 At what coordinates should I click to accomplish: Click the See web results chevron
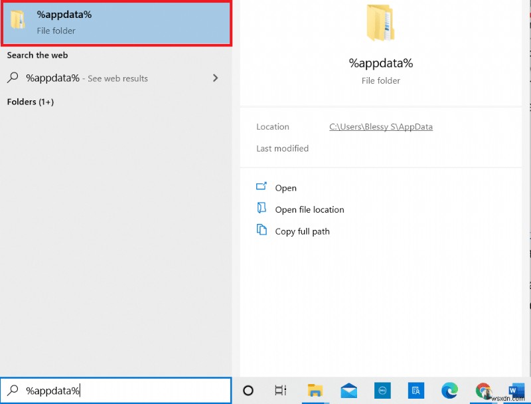coord(215,78)
